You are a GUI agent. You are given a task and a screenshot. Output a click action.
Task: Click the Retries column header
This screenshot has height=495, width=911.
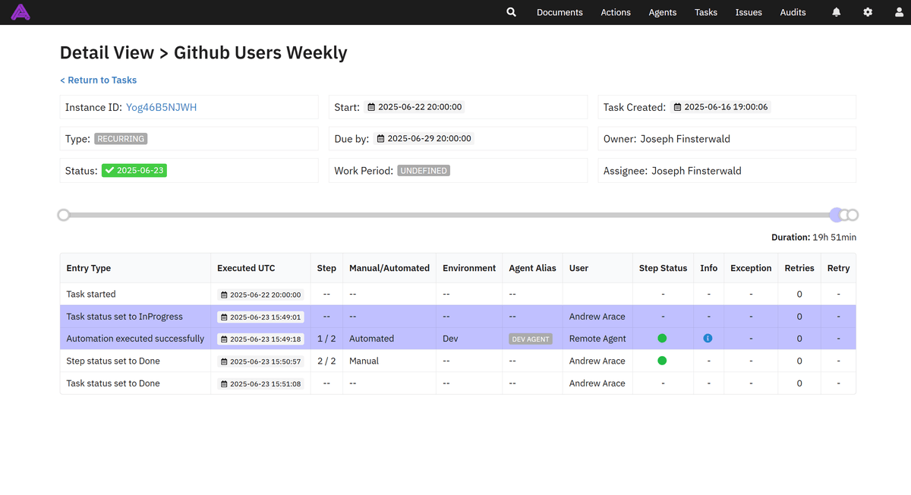(x=799, y=268)
